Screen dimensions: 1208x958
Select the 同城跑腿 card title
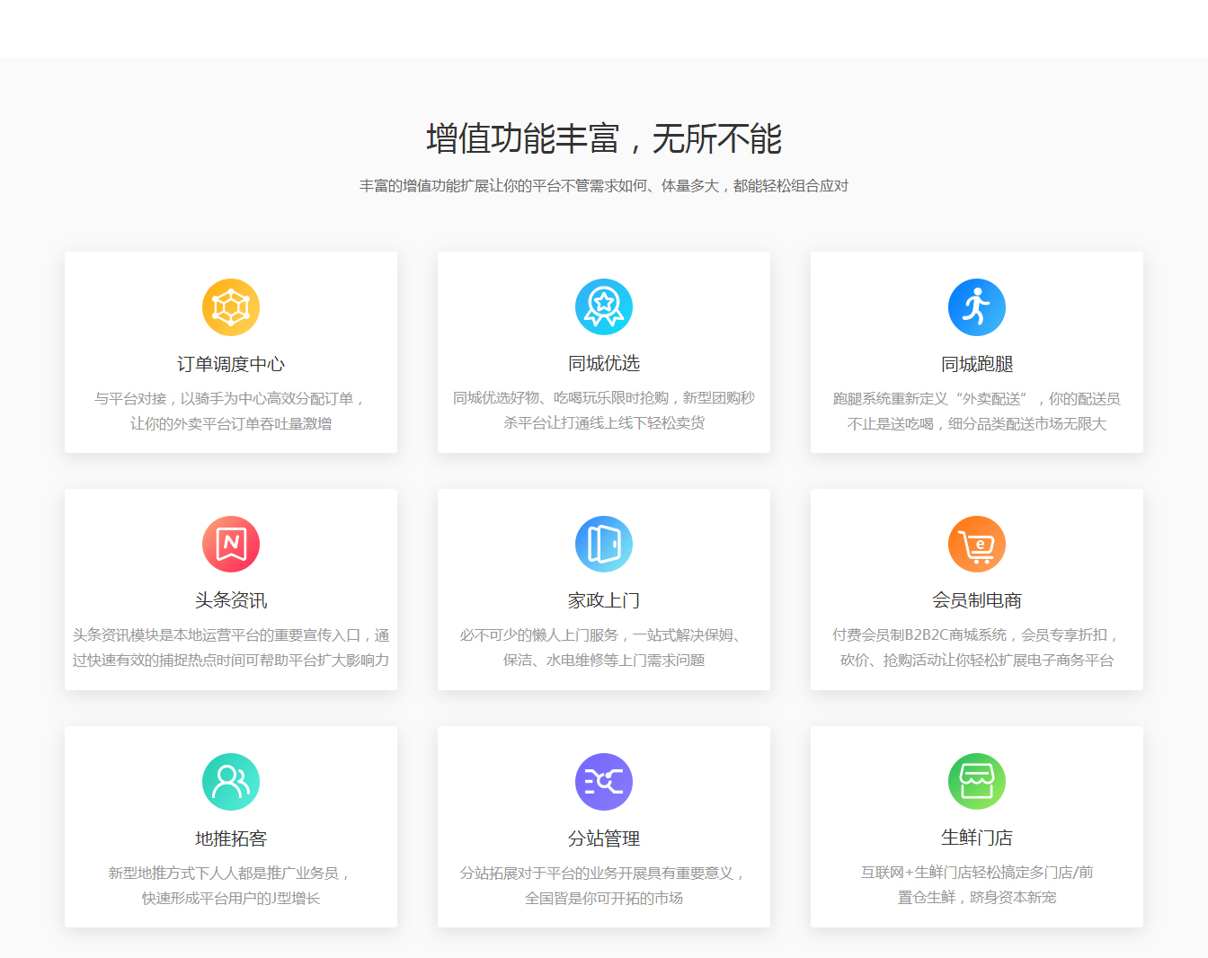coord(977,364)
